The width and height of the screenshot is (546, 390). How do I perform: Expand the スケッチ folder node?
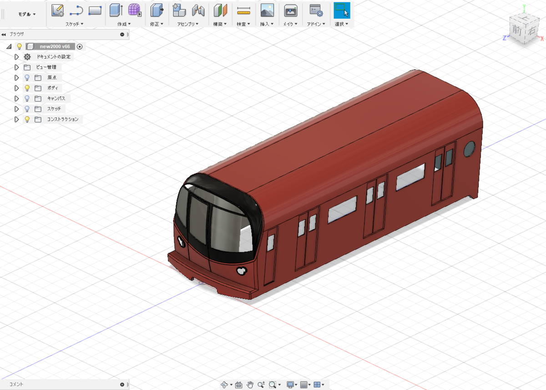(x=17, y=109)
